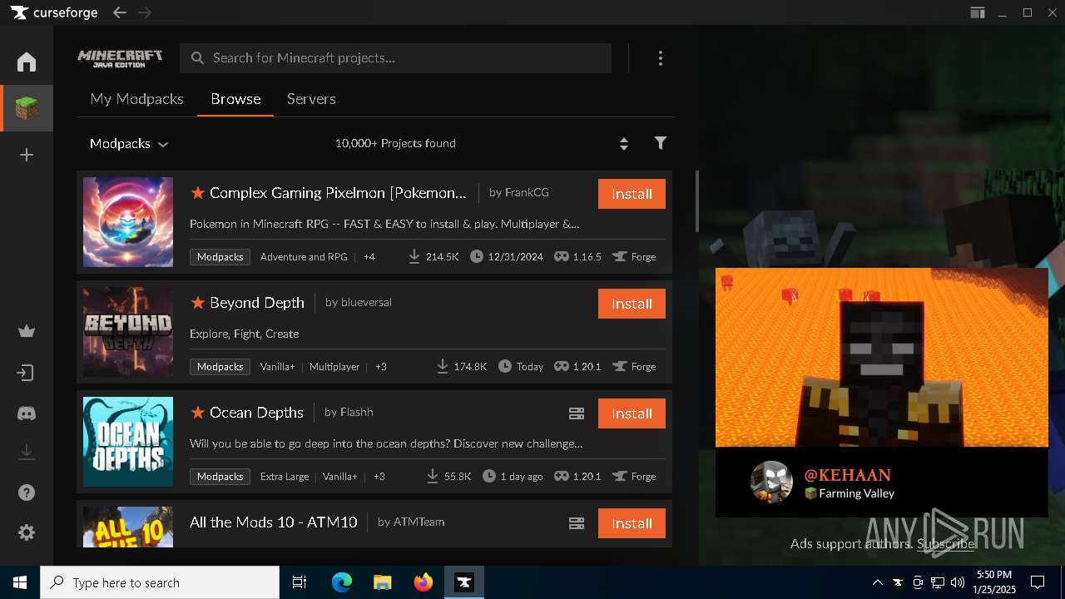This screenshot has height=599, width=1065.
Task: Click the star icon on Beyond Depth
Action: [x=198, y=303]
